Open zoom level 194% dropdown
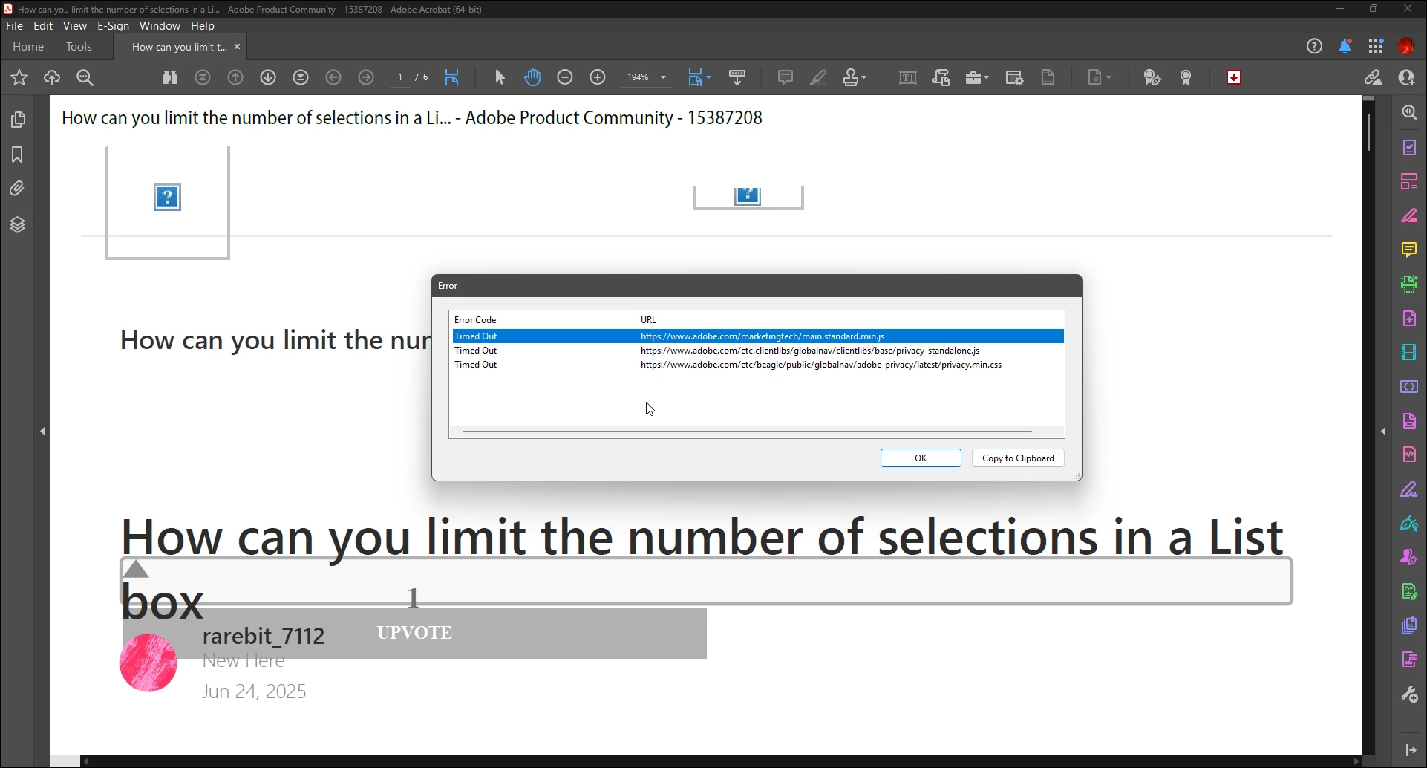 (x=664, y=77)
